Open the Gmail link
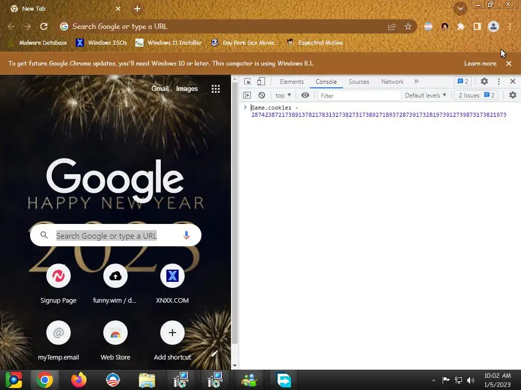Image resolution: width=521 pixels, height=390 pixels. click(160, 88)
